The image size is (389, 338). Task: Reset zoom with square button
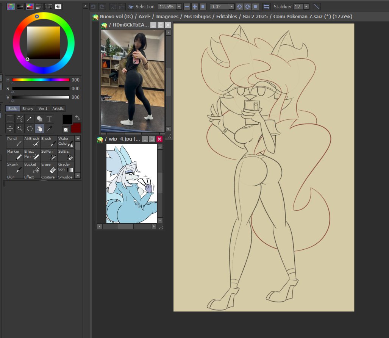coord(203,7)
